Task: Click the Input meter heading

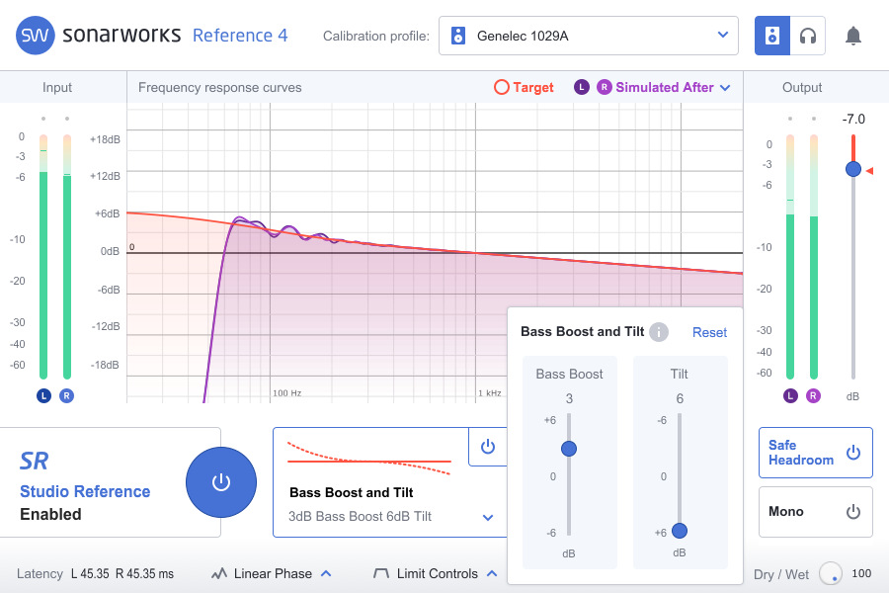Action: (x=57, y=87)
